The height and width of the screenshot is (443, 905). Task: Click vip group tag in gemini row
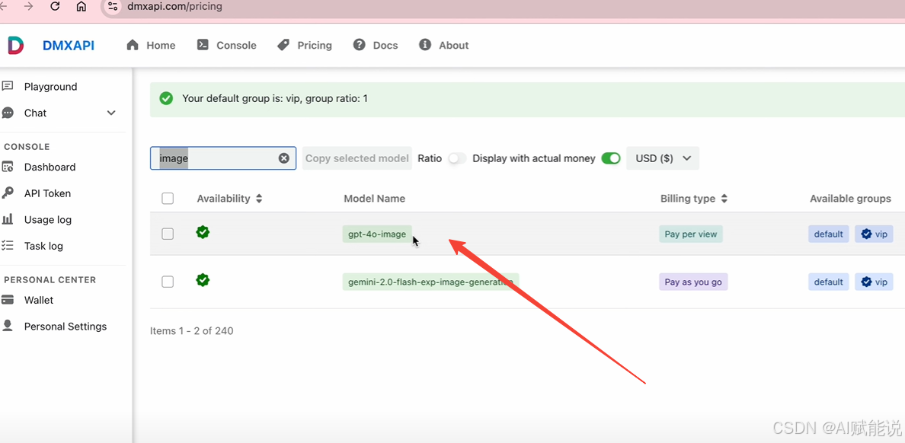[x=874, y=282]
